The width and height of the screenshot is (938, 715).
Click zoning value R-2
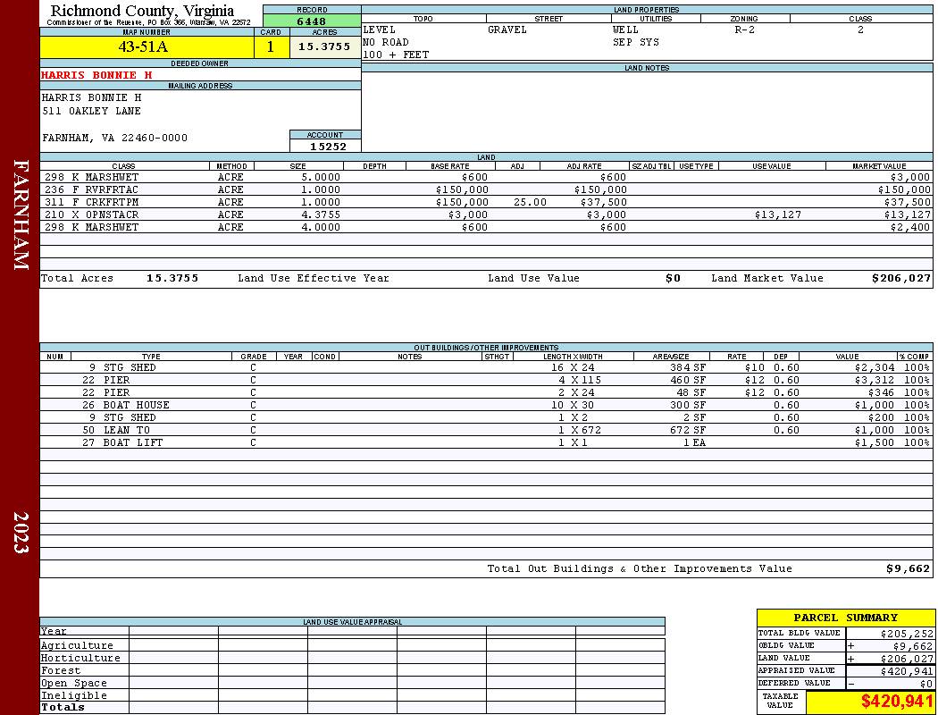pyautogui.click(x=745, y=29)
